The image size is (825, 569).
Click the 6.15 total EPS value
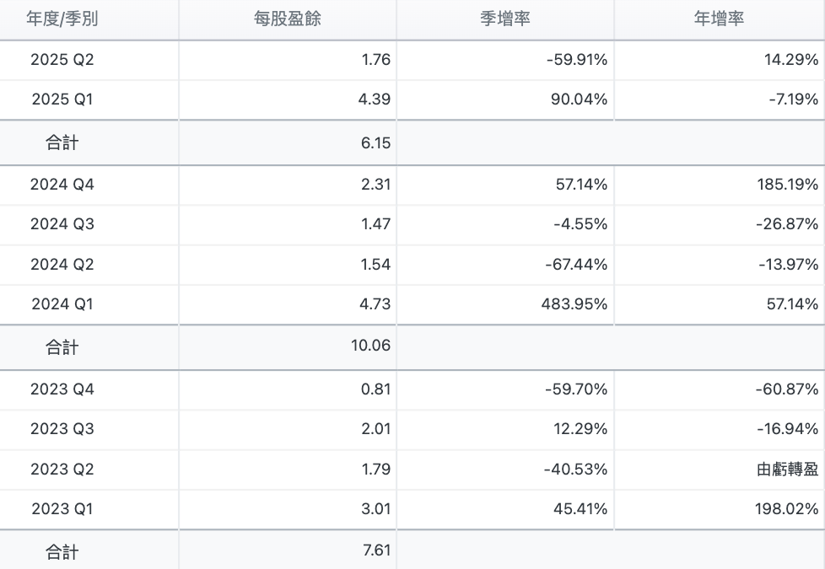click(375, 143)
